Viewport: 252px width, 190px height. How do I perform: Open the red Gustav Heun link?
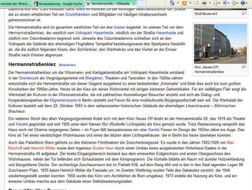click(103, 148)
